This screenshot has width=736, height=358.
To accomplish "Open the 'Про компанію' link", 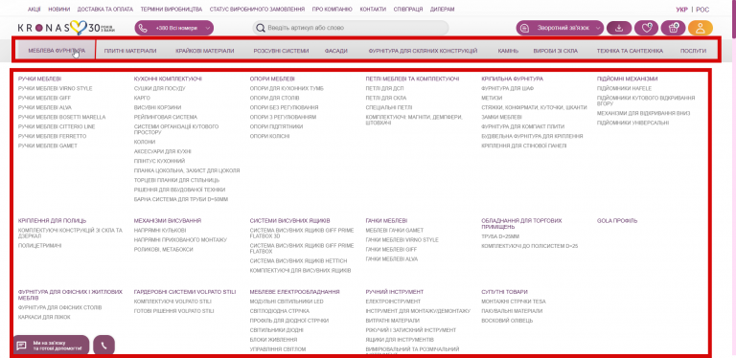I will (332, 10).
